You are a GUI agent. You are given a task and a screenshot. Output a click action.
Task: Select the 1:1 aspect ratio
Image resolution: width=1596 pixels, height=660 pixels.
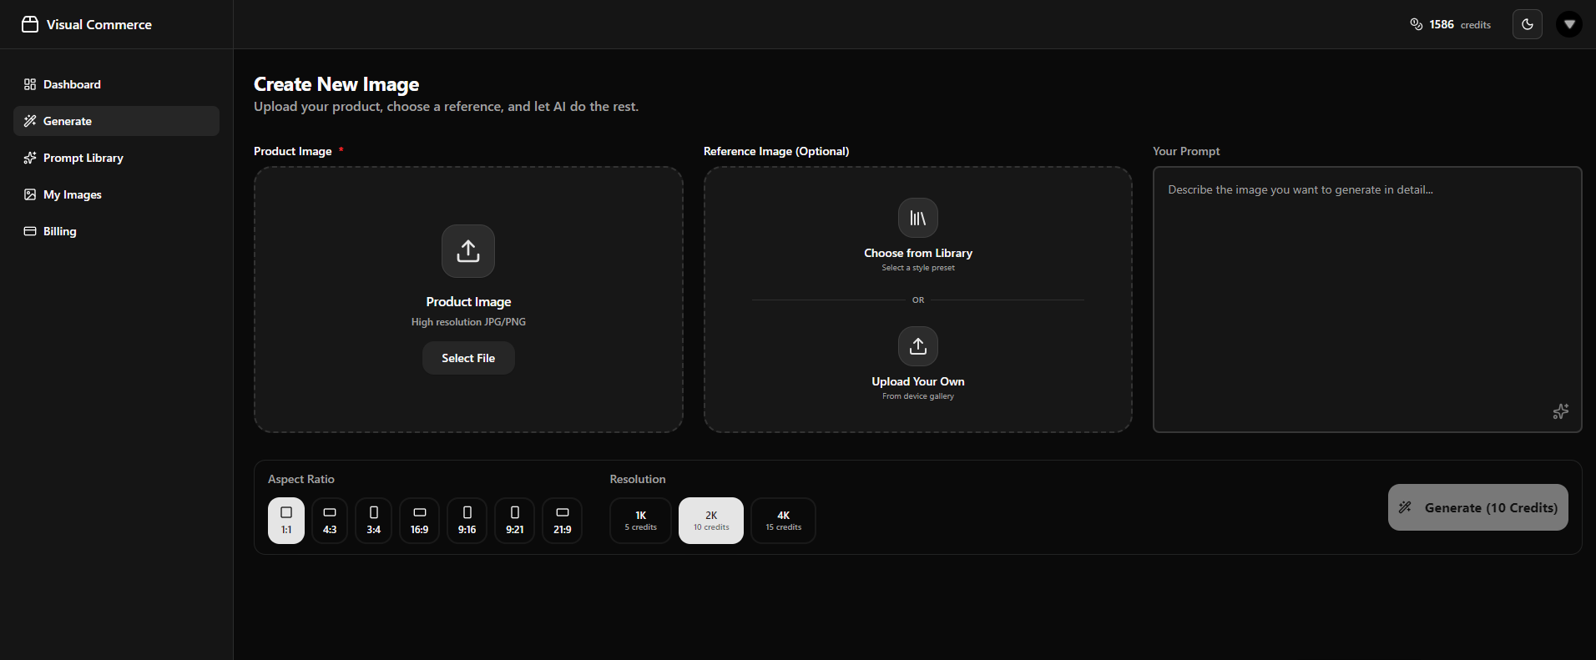tap(286, 521)
